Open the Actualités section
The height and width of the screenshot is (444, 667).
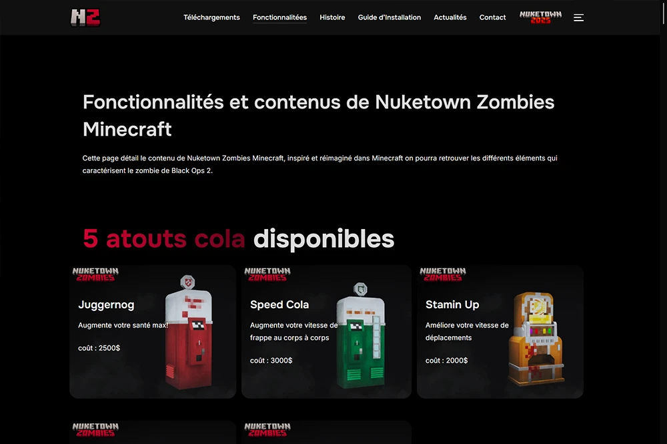[x=450, y=17]
